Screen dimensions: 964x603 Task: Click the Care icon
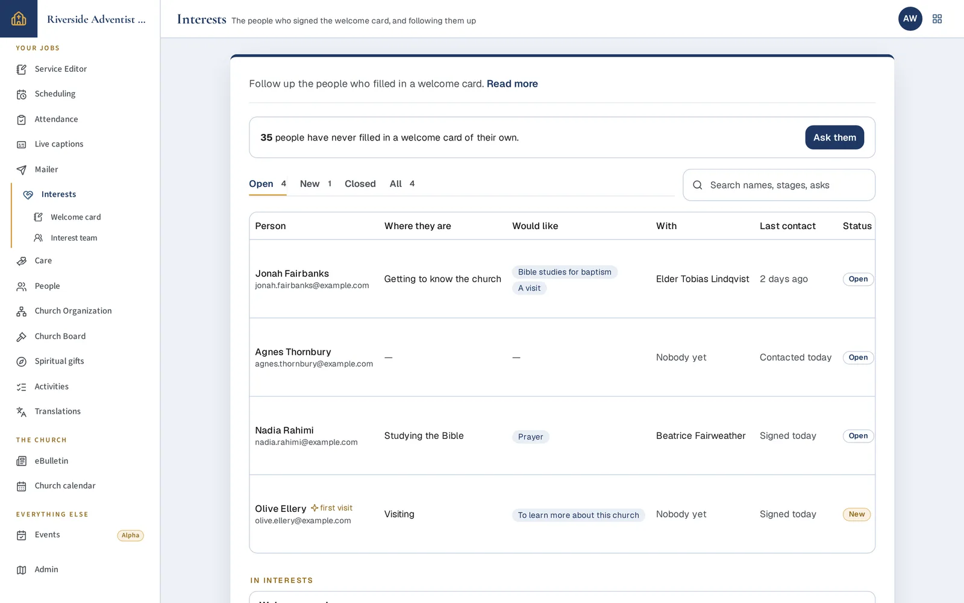tap(22, 261)
